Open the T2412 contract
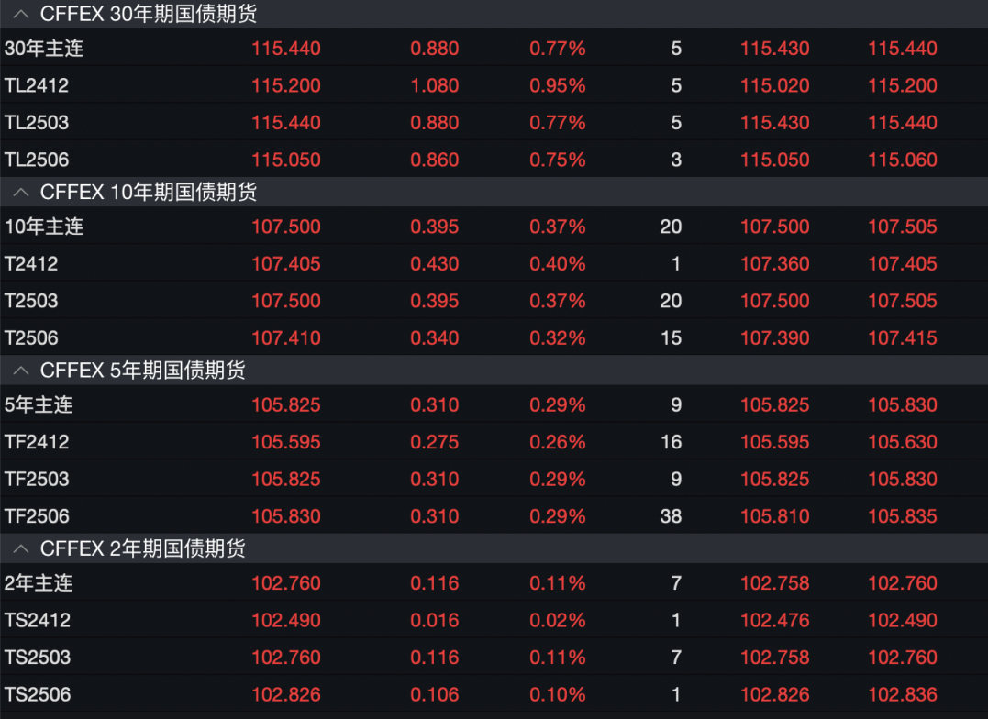 31,264
